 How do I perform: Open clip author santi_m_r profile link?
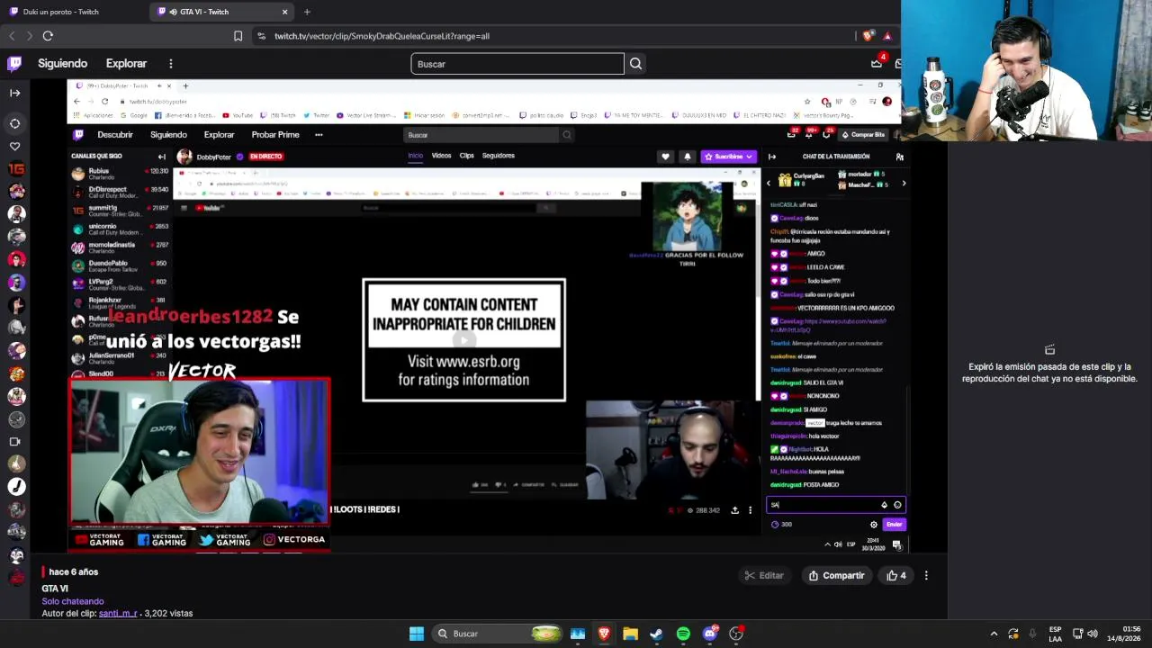coord(118,613)
